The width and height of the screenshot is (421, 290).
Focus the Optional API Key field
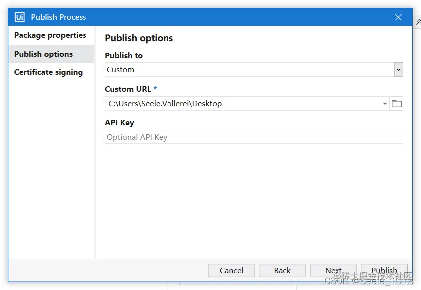[253, 137]
